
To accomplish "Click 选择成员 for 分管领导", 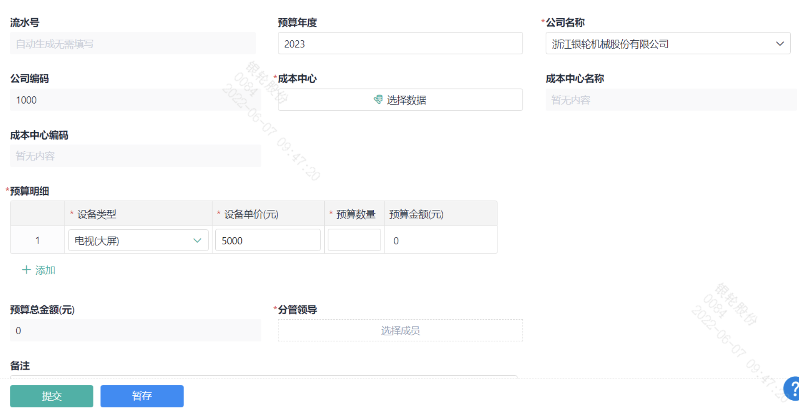I will [400, 330].
